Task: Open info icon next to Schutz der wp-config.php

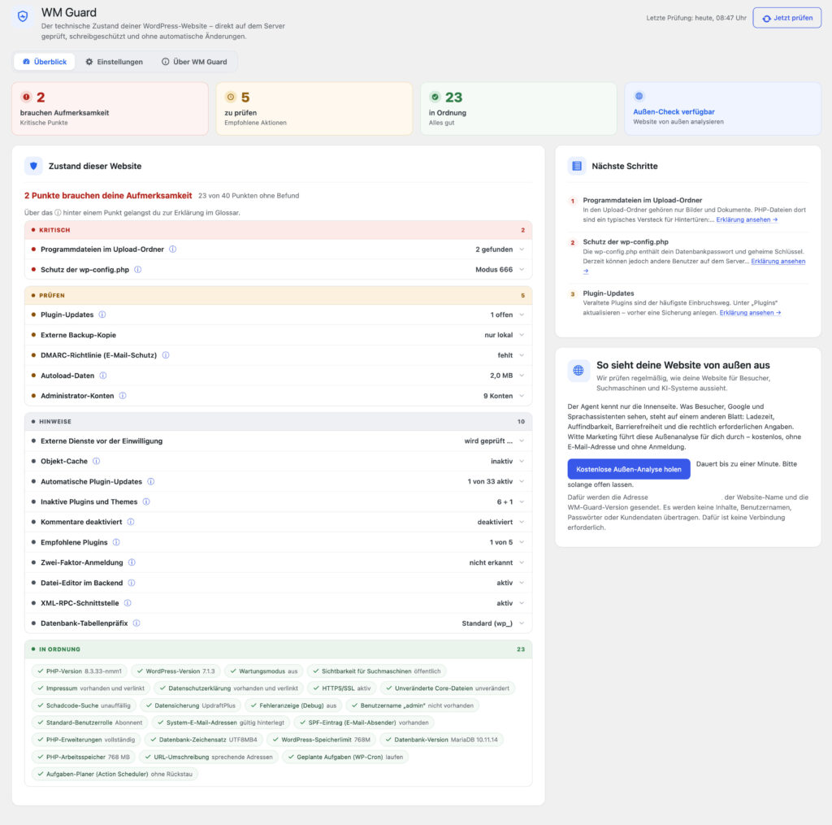Action: [x=138, y=270]
